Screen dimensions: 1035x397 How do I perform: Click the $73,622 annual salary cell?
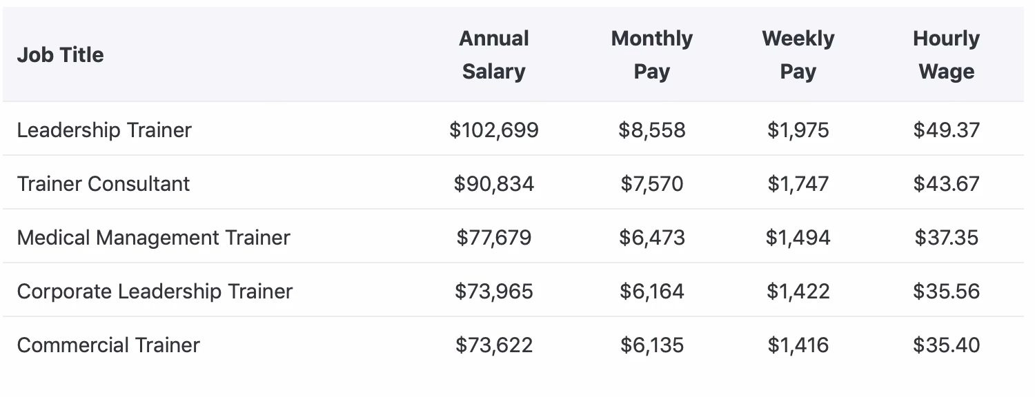(494, 345)
